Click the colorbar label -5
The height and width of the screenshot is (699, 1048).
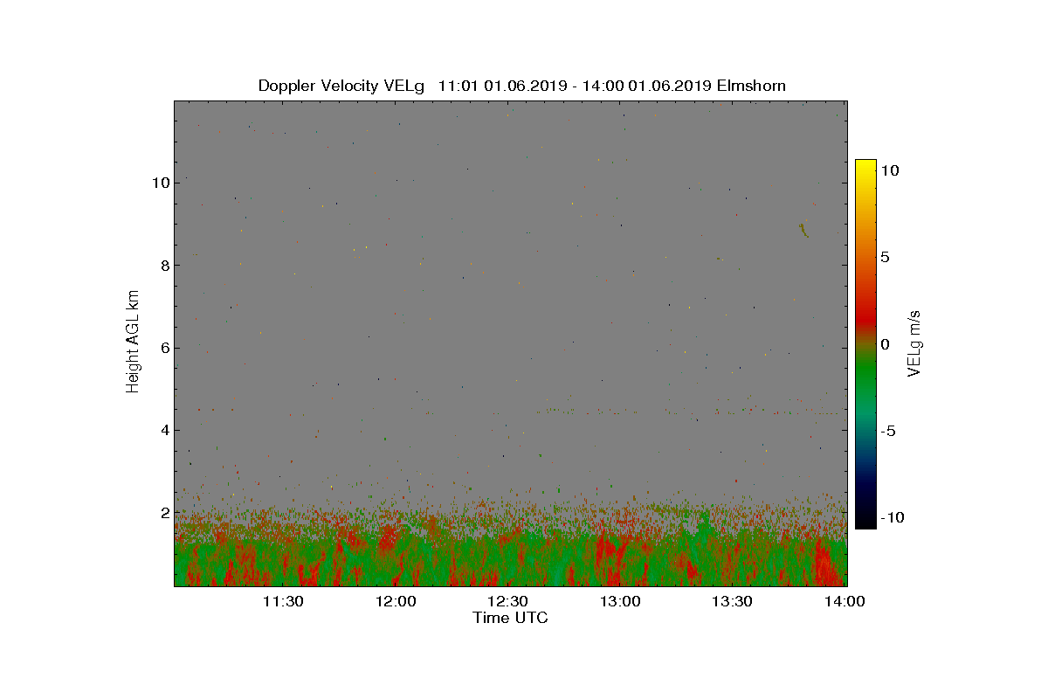(887, 431)
